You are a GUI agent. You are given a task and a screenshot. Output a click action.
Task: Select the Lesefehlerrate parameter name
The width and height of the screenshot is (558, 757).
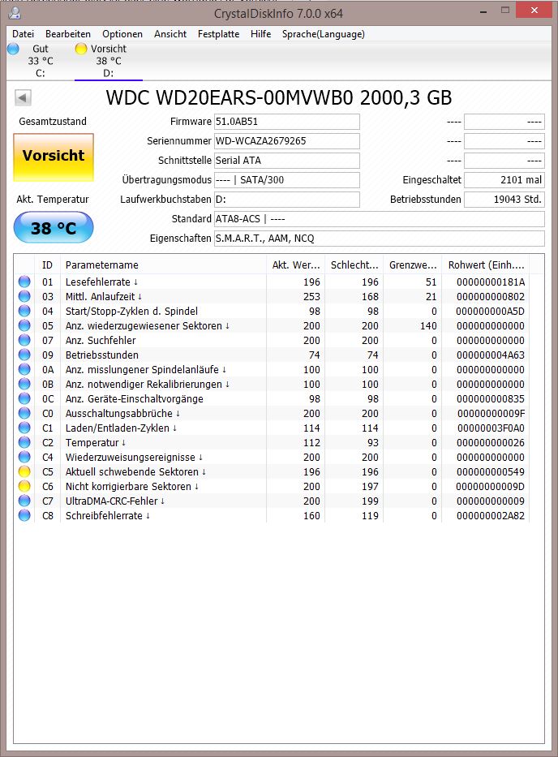(x=98, y=282)
